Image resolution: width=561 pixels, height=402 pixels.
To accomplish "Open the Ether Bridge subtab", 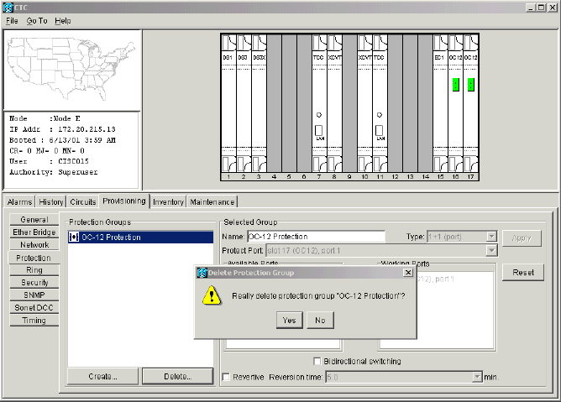I will [34, 232].
